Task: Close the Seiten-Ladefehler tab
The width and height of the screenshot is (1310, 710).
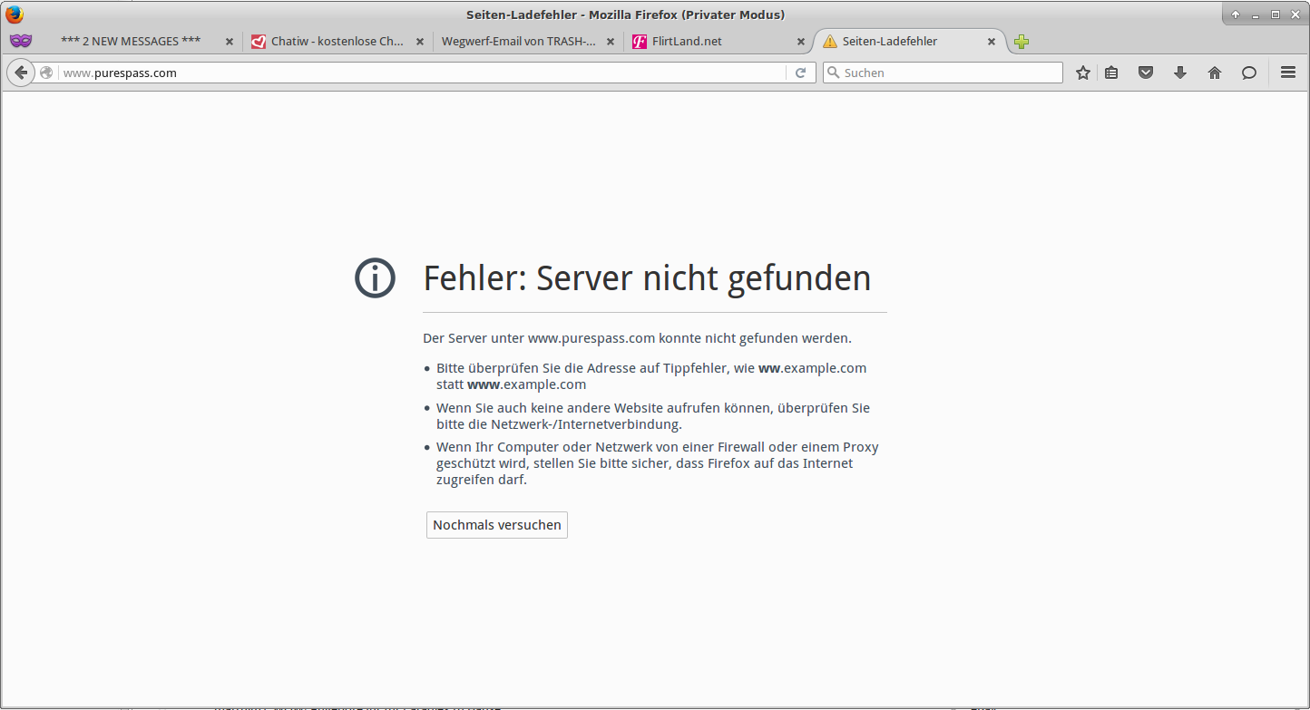Action: pyautogui.click(x=992, y=42)
